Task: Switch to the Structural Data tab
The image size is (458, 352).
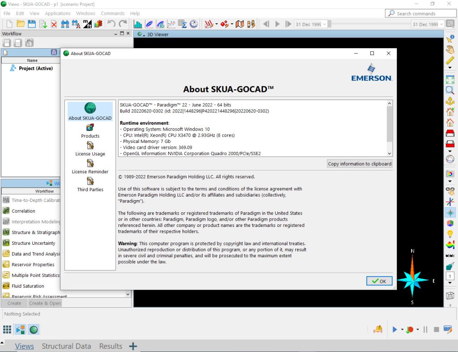Action: pyautogui.click(x=66, y=346)
